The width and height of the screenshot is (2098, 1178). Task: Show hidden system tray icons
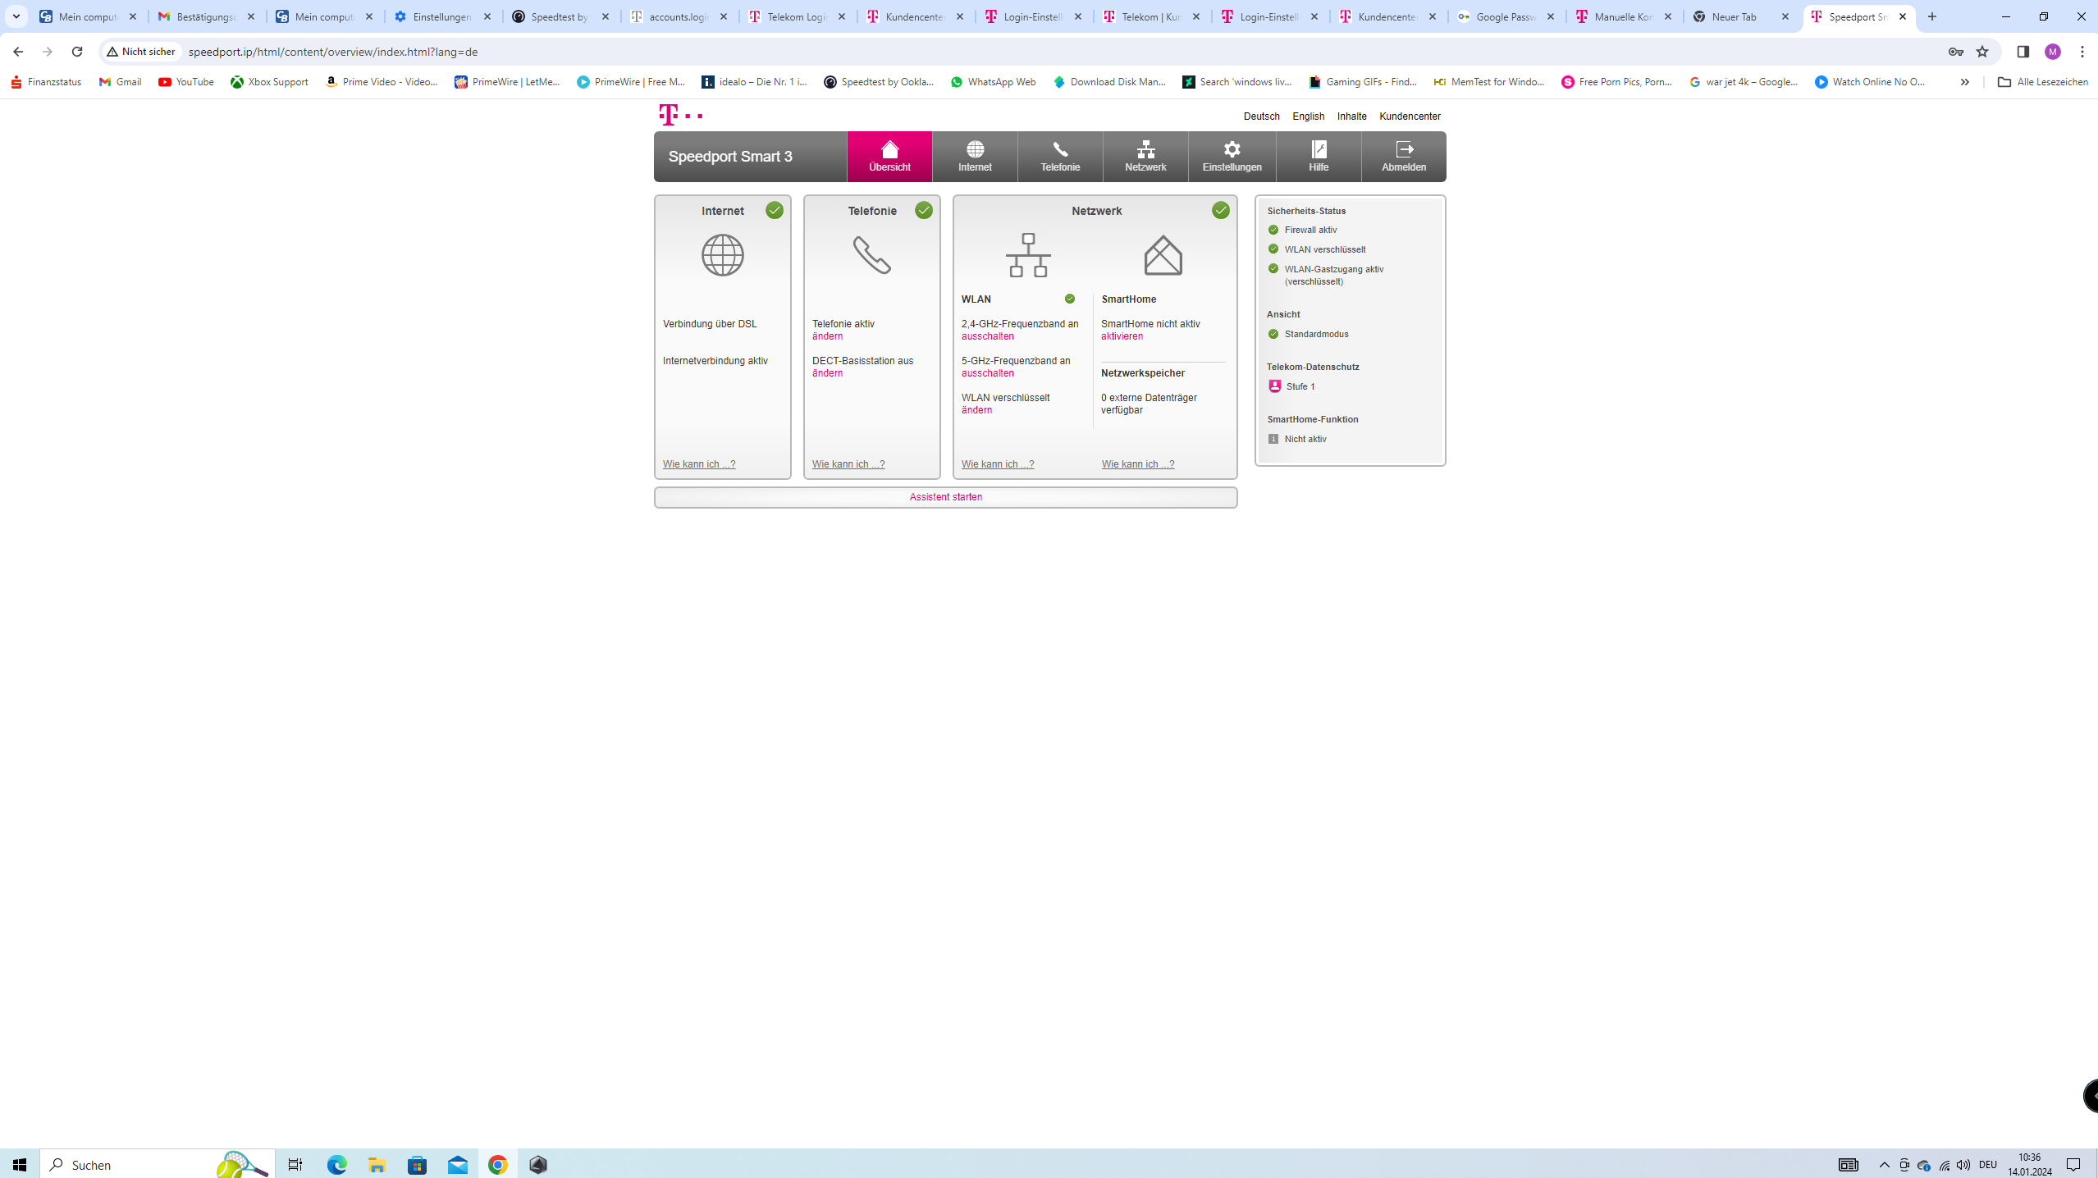coord(1884,1165)
